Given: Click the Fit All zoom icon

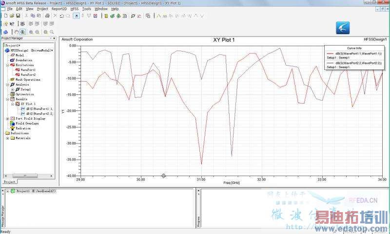Looking at the screenshot, I should [x=45, y=32].
